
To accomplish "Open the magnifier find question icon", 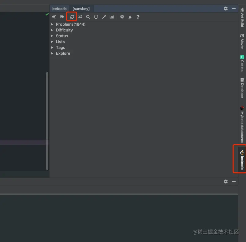I will (x=88, y=17).
